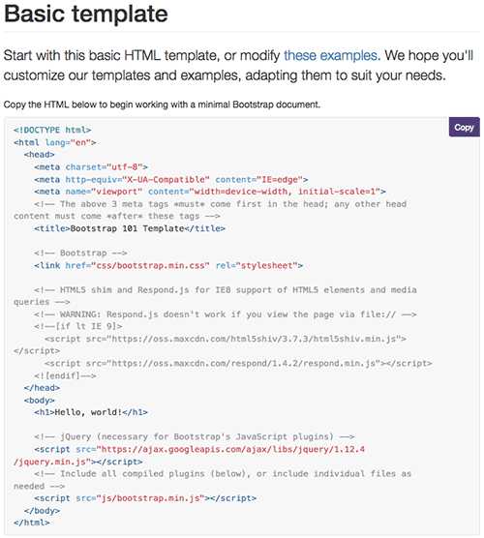Click the html5shiv script source line

(x=226, y=339)
